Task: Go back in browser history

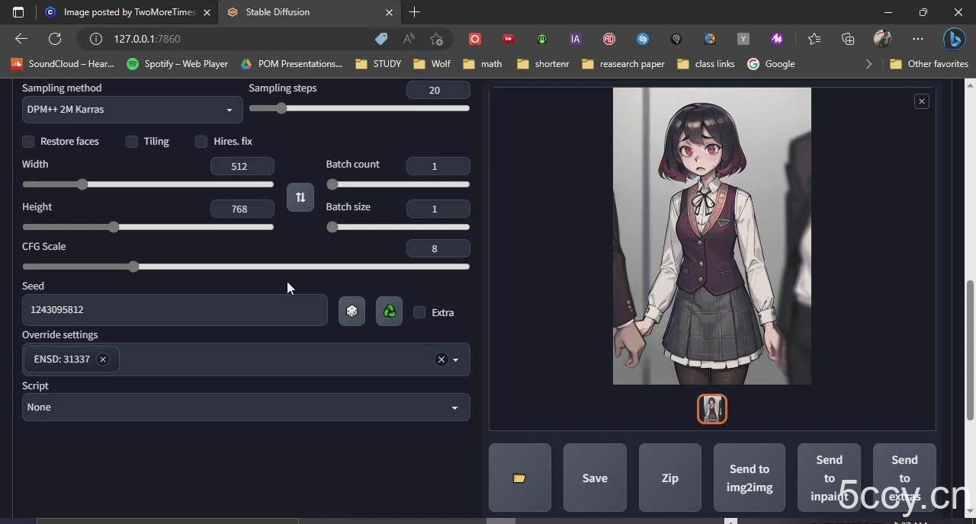Action: 21,39
